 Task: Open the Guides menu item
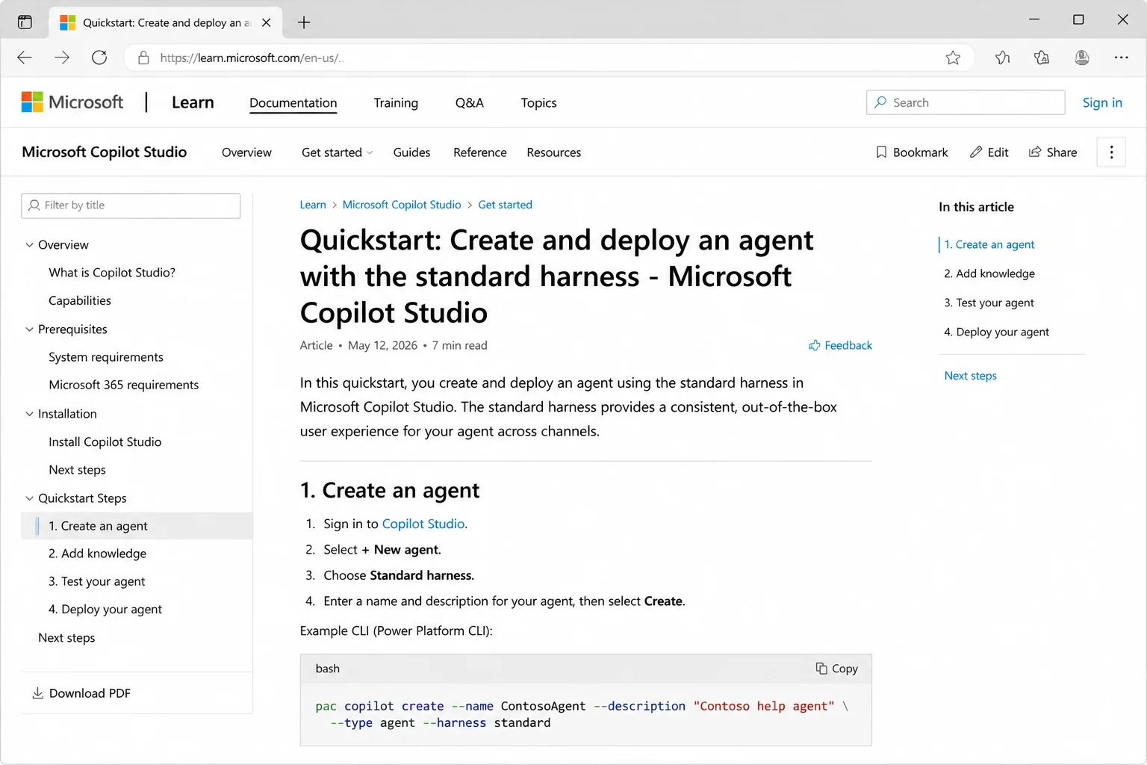pos(411,152)
